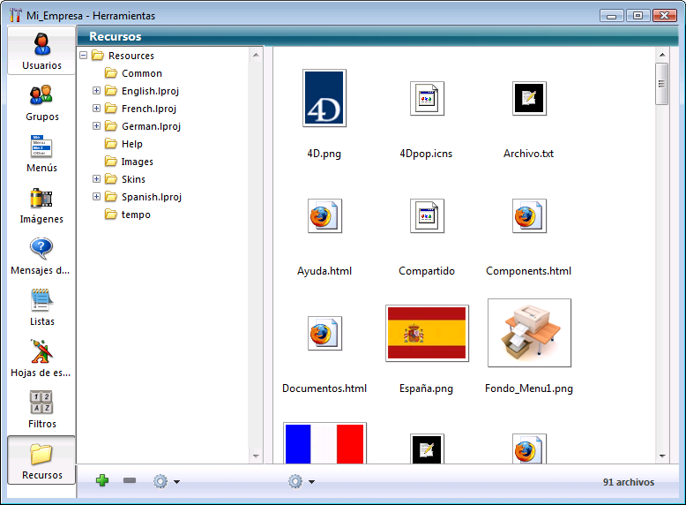Select the tempo folder in tree
Image resolution: width=686 pixels, height=505 pixels.
point(136,215)
